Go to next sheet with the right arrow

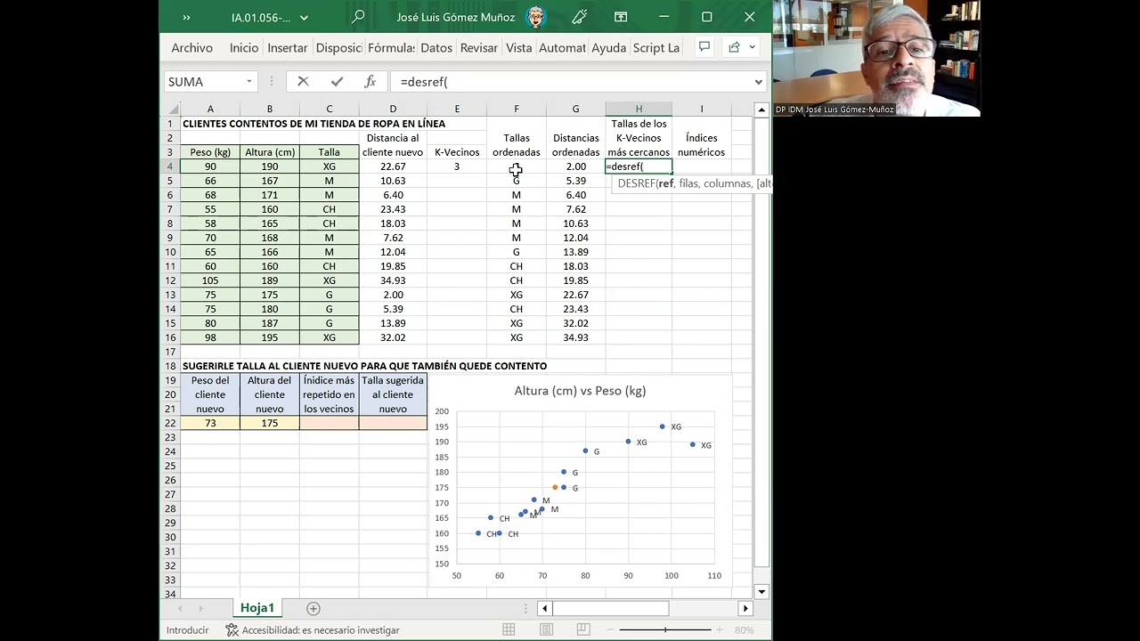[201, 608]
